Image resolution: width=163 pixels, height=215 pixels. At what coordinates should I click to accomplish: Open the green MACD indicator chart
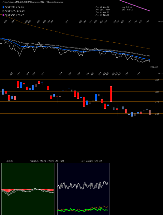coord(28,189)
